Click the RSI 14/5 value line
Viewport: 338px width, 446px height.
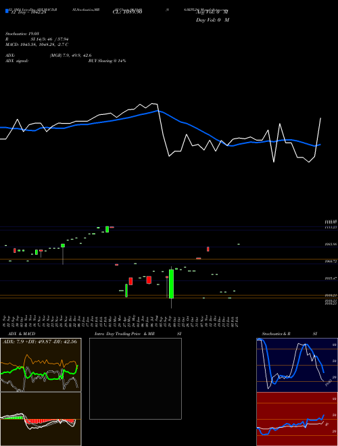(37, 39)
